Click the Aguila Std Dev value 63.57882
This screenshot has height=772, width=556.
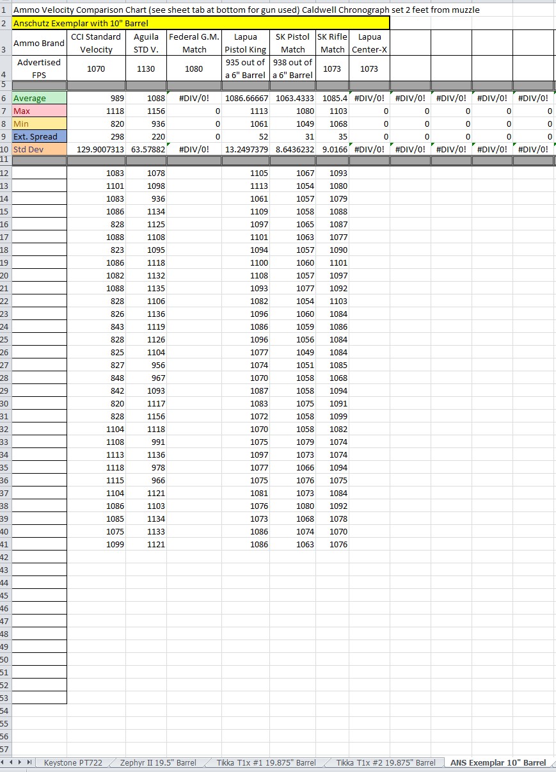tap(146, 149)
